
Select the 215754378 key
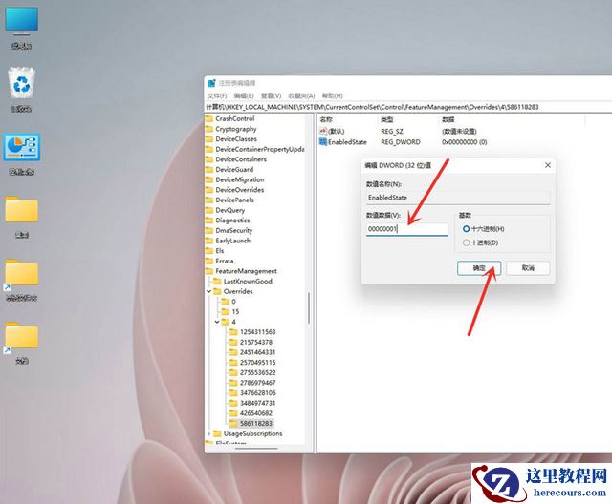[256, 342]
